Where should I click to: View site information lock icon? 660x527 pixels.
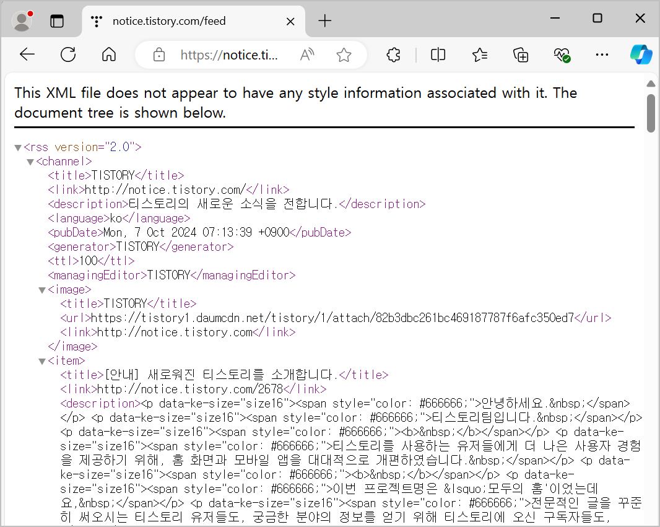tap(158, 54)
